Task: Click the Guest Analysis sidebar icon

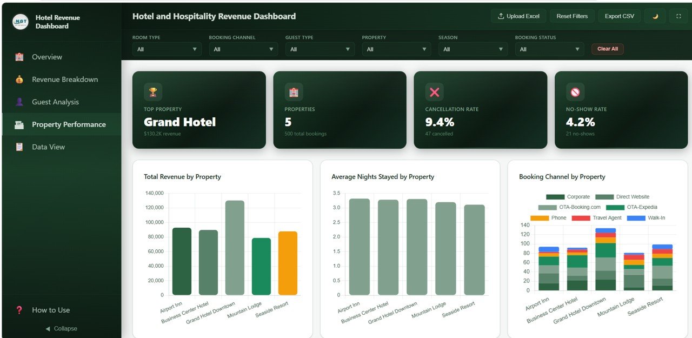Action: (55, 102)
